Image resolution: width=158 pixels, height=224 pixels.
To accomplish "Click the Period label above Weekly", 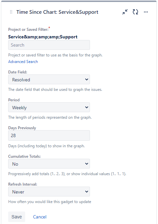I will pyautogui.click(x=14, y=100).
